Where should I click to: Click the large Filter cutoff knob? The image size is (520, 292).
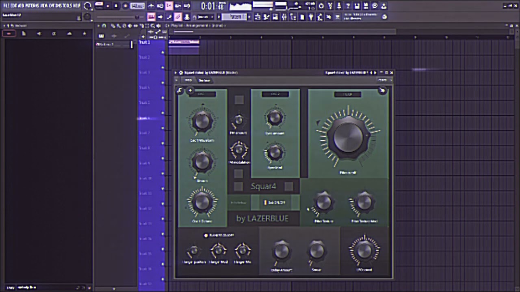click(x=348, y=137)
